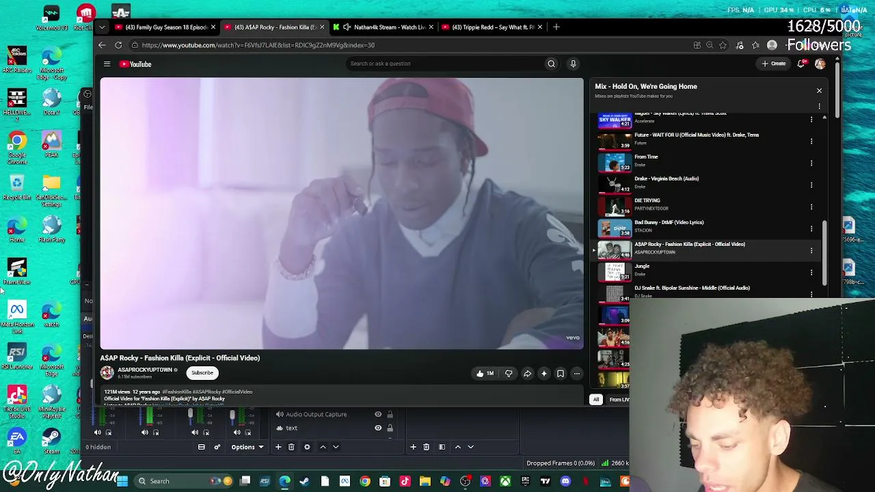The image size is (875, 492).
Task: Click the Windows Start button
Action: 122,481
